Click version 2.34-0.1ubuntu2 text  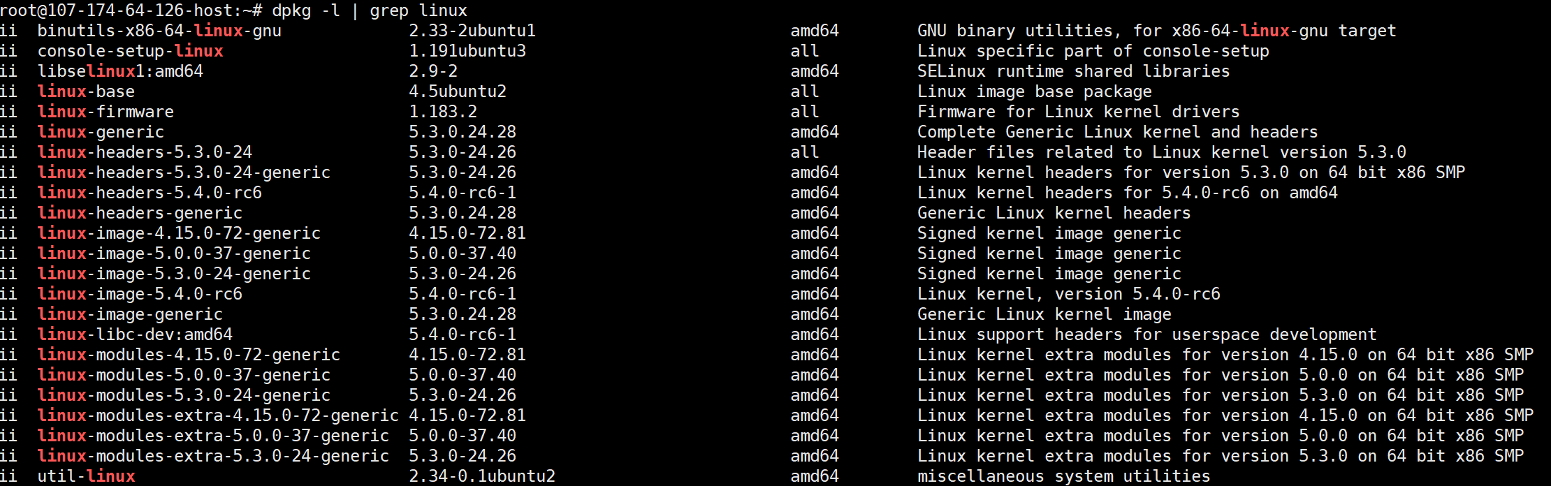pos(482,476)
